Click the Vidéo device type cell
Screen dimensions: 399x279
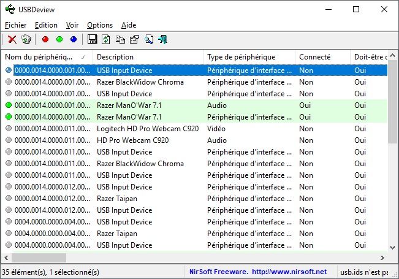click(x=216, y=129)
